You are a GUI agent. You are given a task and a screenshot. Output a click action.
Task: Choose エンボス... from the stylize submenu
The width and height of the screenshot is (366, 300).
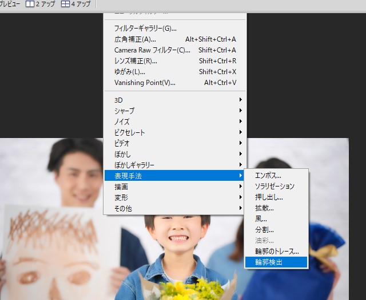pos(276,175)
